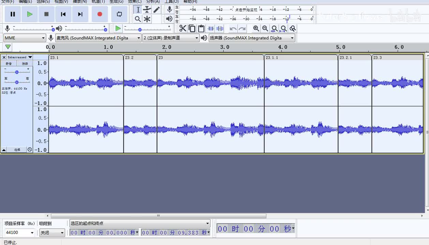Open the audio position time format arrow
This screenshot has width=429, height=245.
pyautogui.click(x=293, y=229)
